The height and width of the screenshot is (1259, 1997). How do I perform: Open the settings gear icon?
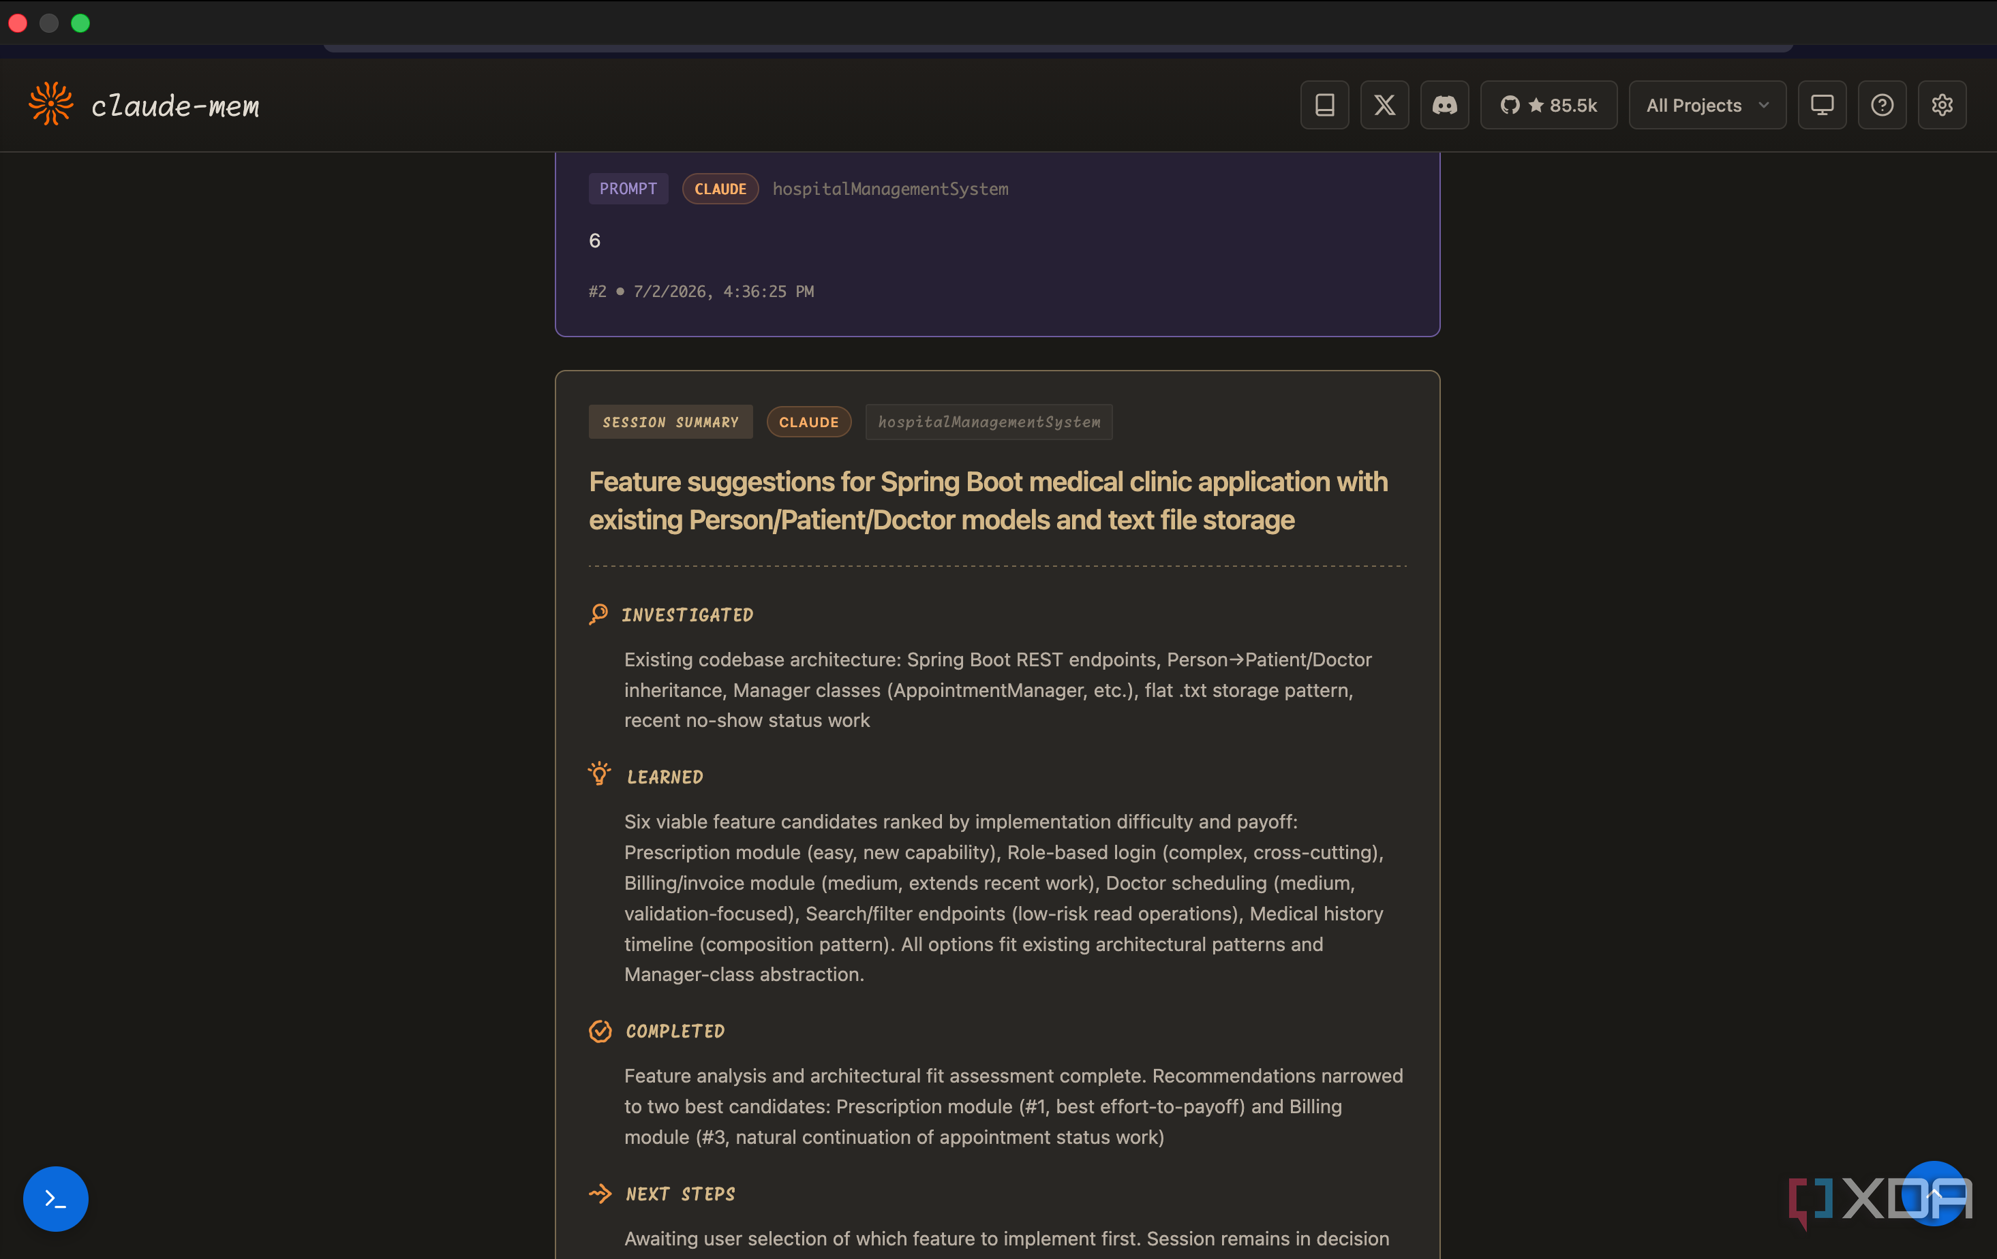click(x=1941, y=106)
